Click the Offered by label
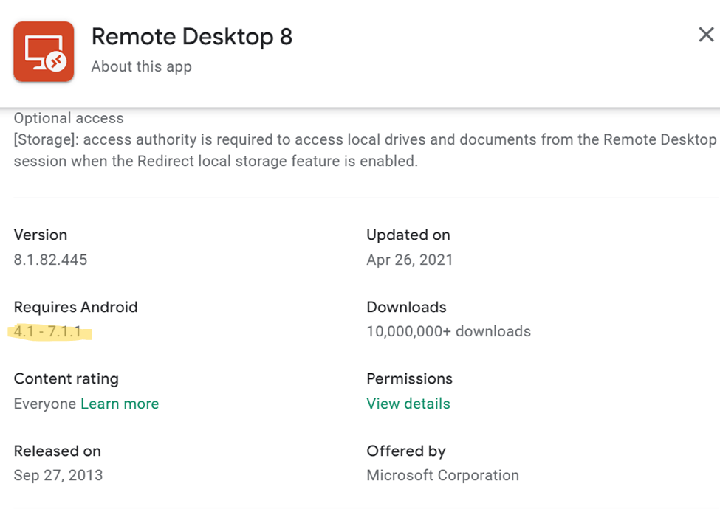 pos(406,451)
